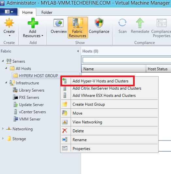This screenshot has height=174, width=171.
Task: Select HYPERV HOST GROUP in tree
Action: pyautogui.click(x=38, y=76)
